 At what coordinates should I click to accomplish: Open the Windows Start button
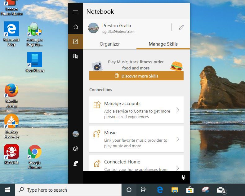click(7, 190)
